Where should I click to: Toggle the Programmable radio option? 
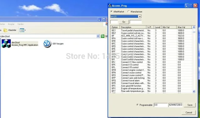(137, 105)
